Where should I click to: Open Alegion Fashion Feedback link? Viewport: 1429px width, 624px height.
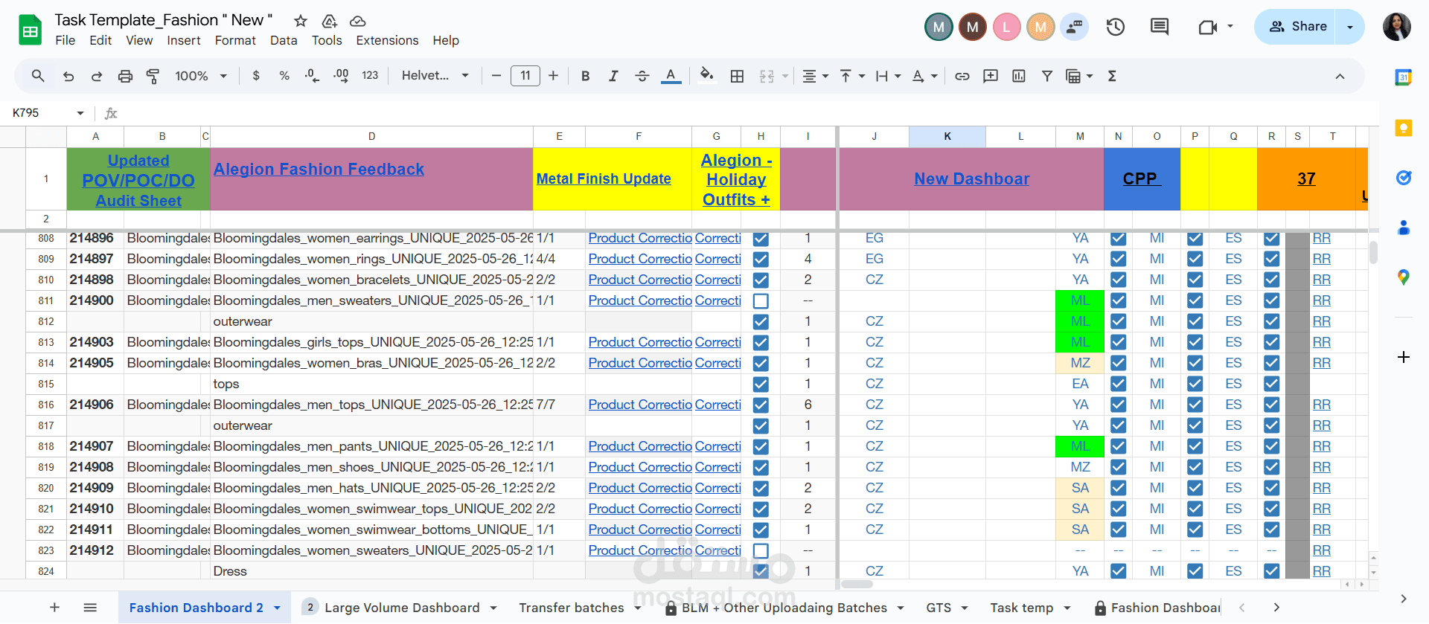click(x=319, y=170)
